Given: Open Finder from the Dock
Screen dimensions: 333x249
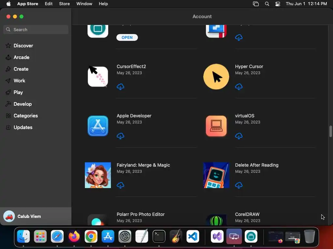Looking at the screenshot, I should tap(23, 236).
